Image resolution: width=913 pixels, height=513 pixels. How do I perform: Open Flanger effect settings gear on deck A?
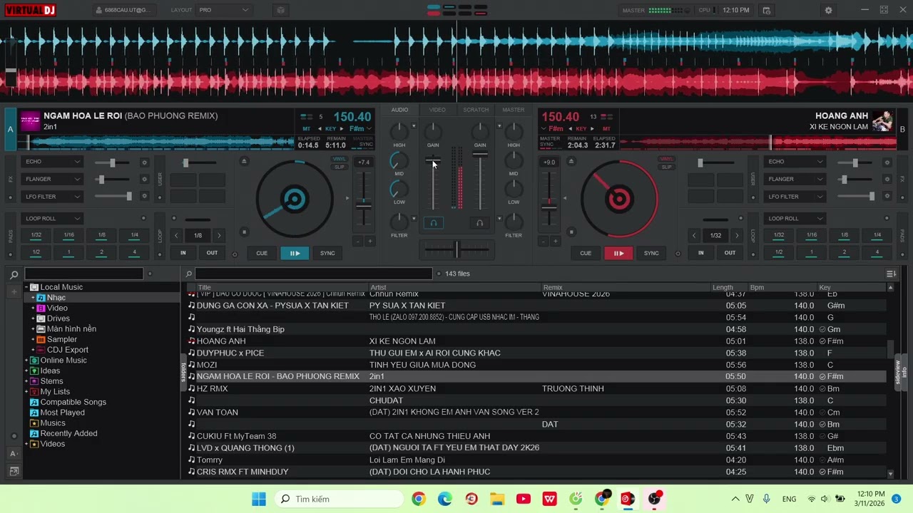144,180
